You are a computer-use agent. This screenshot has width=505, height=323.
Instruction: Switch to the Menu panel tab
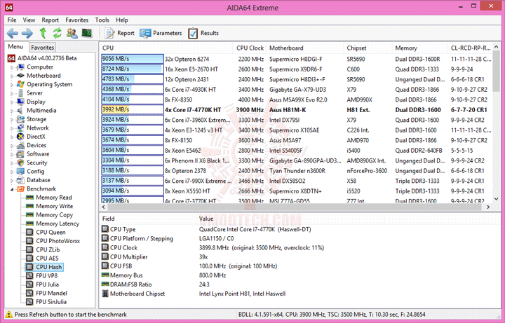pos(15,47)
